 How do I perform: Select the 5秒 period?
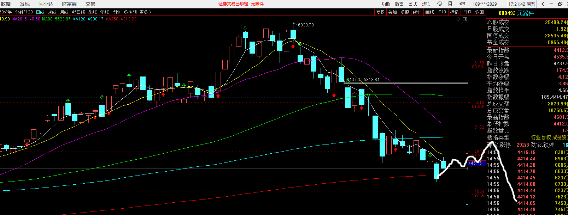(x=116, y=12)
